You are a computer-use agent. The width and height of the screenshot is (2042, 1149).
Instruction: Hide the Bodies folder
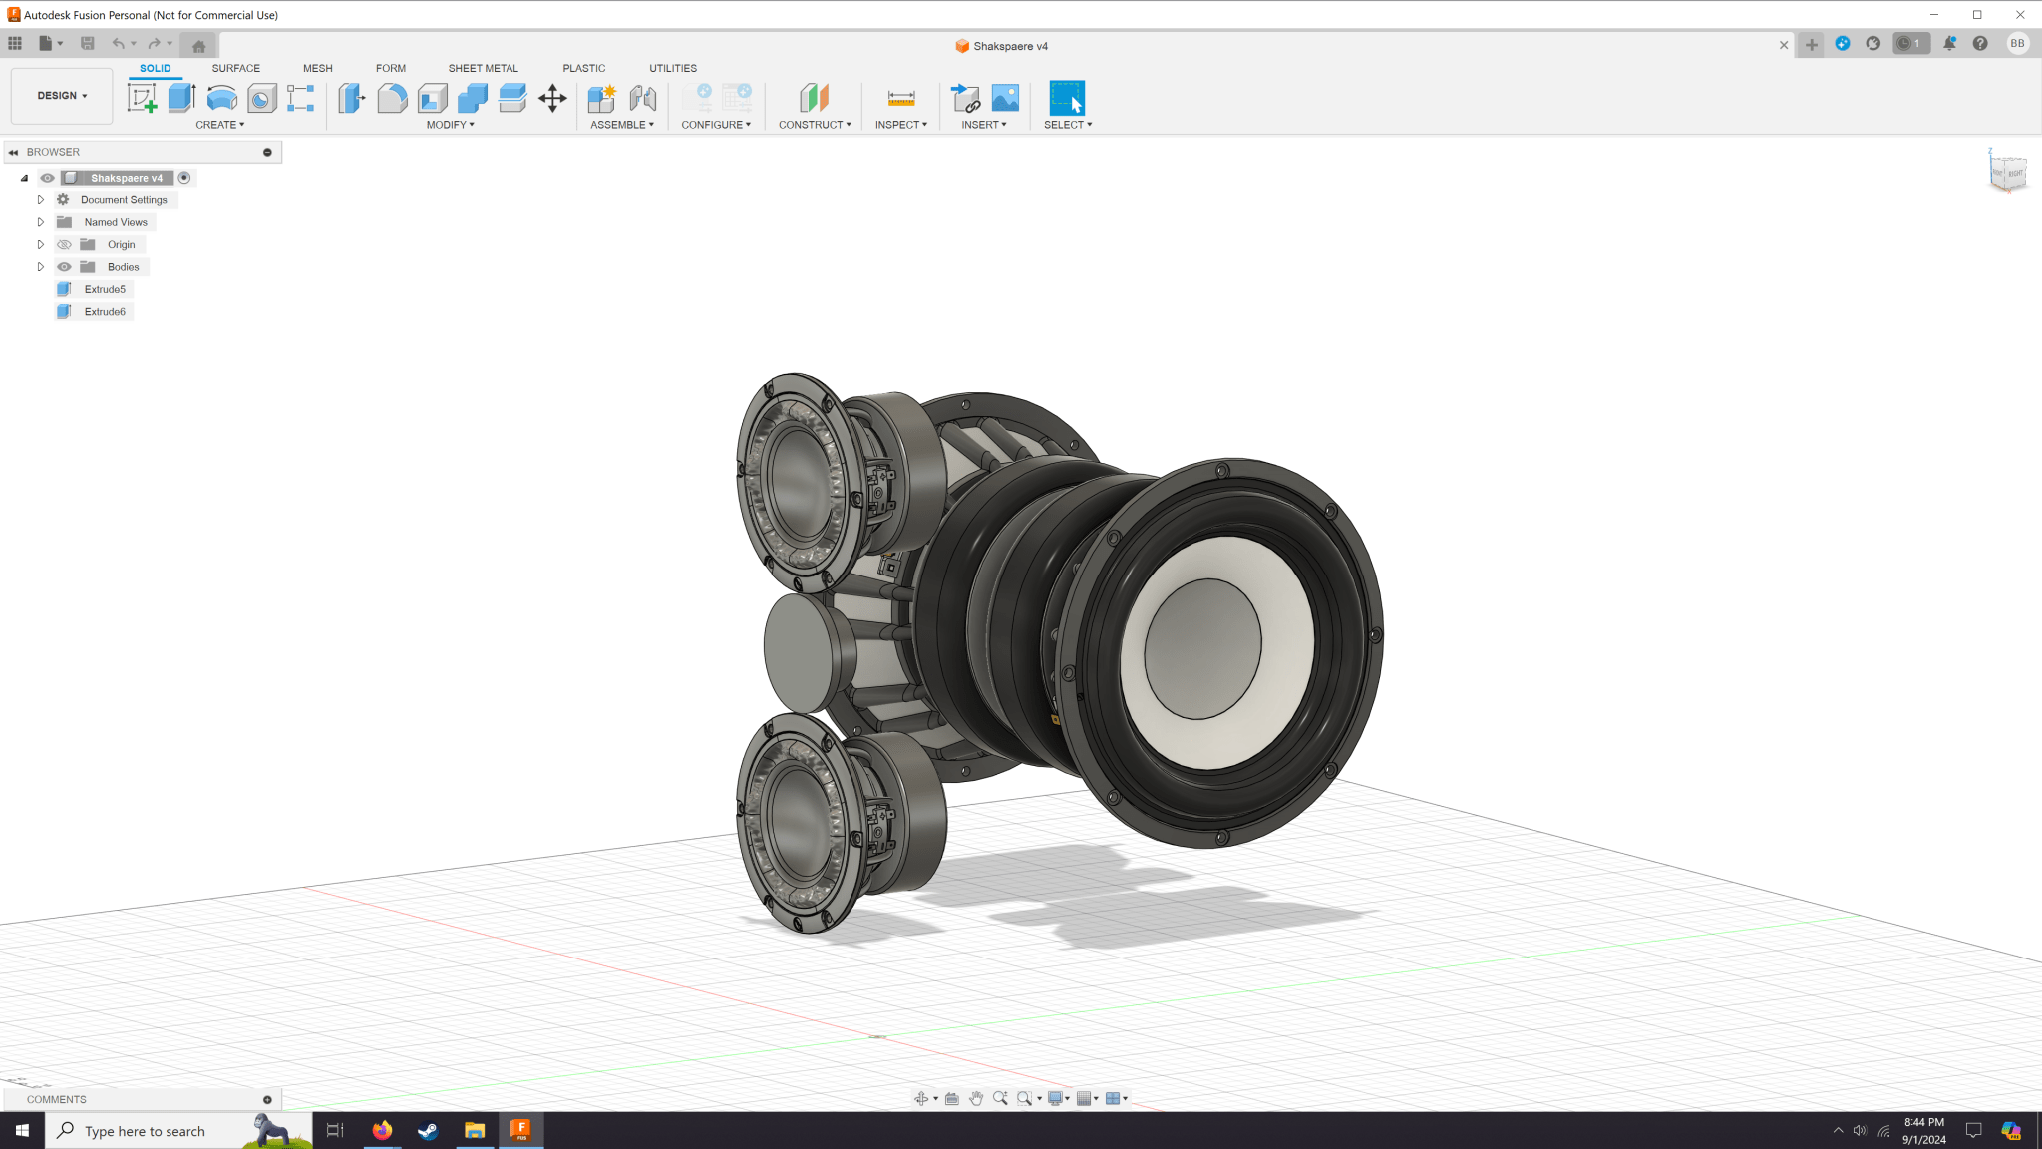click(64, 267)
